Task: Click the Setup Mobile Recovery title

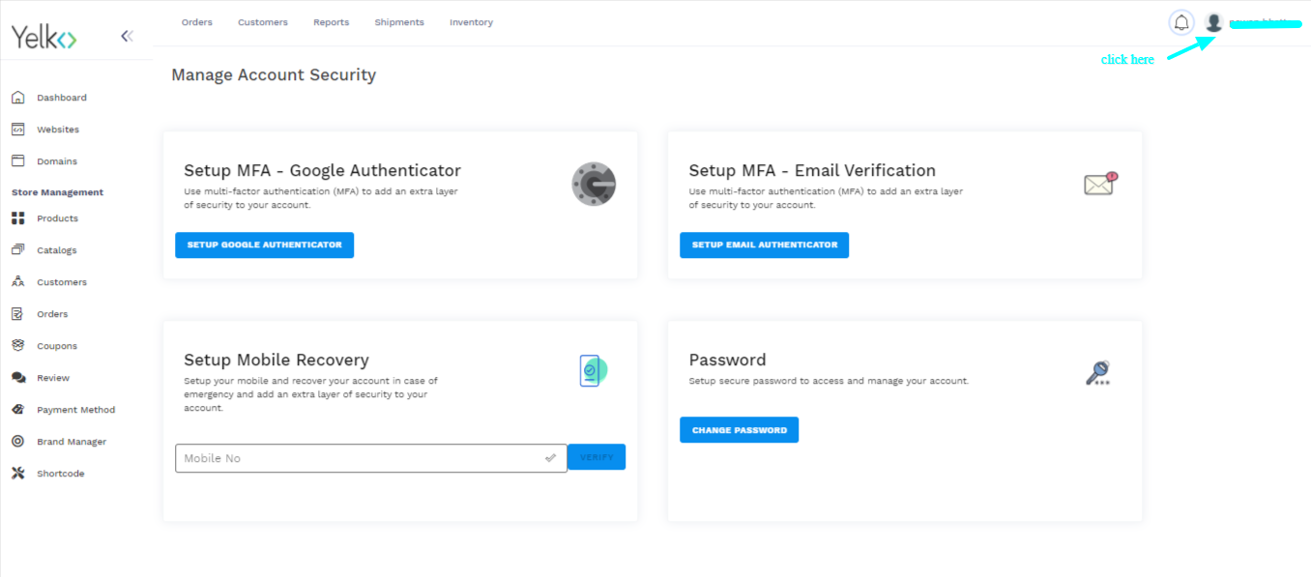Action: (277, 360)
